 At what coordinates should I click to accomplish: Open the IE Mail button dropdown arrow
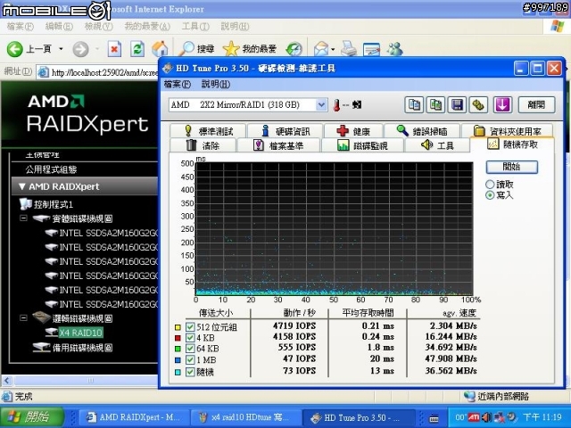point(333,49)
